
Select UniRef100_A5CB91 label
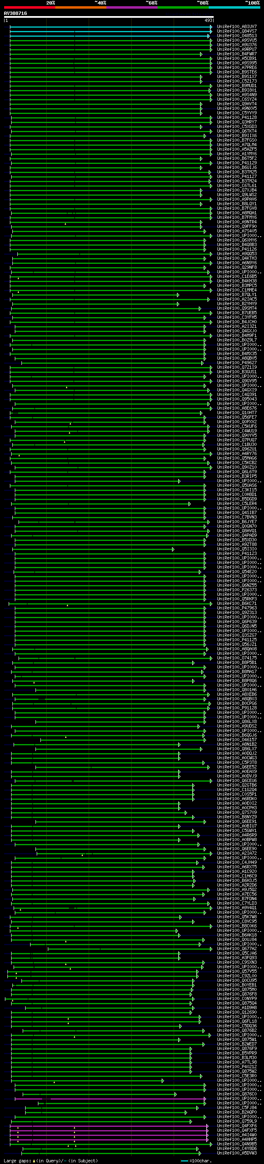(x=237, y=58)
